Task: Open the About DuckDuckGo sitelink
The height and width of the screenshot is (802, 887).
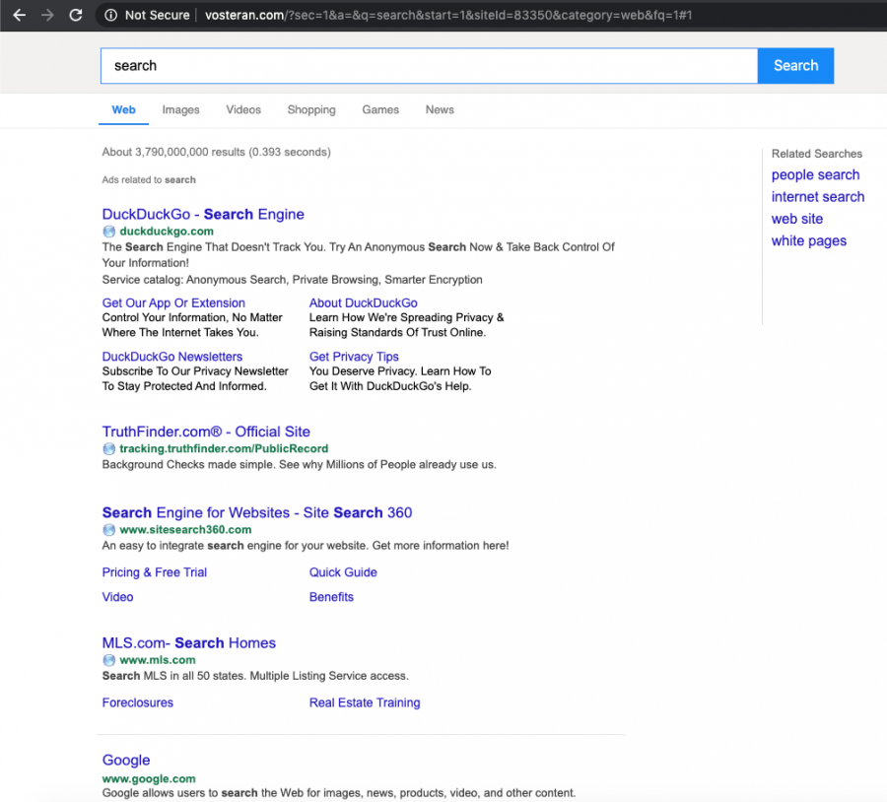Action: 363,303
